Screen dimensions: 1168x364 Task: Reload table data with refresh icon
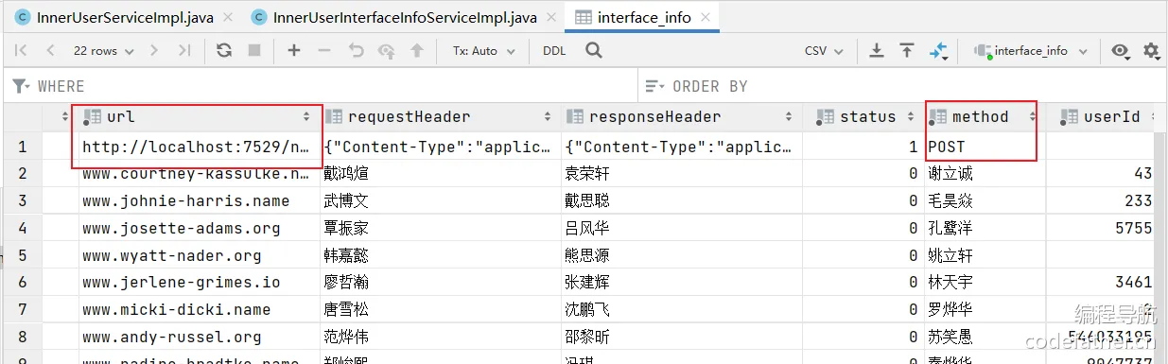tap(224, 51)
